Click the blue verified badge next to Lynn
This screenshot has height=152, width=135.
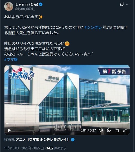click(x=41, y=4)
